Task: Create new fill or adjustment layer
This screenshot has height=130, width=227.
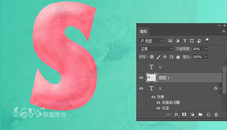Action: click(192, 115)
